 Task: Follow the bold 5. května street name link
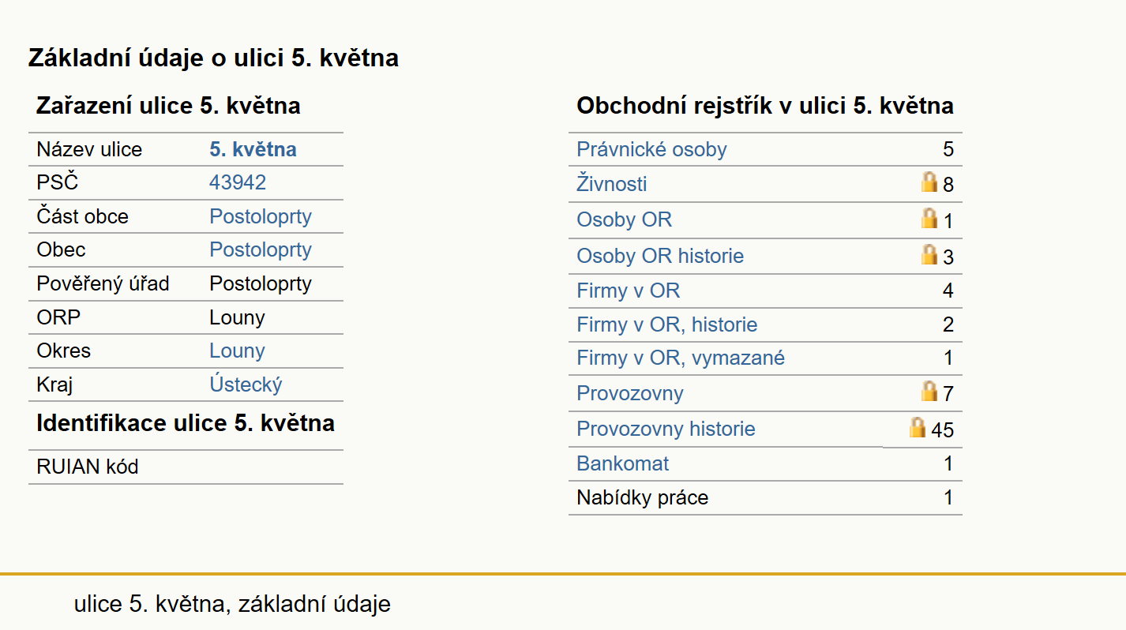coord(253,149)
